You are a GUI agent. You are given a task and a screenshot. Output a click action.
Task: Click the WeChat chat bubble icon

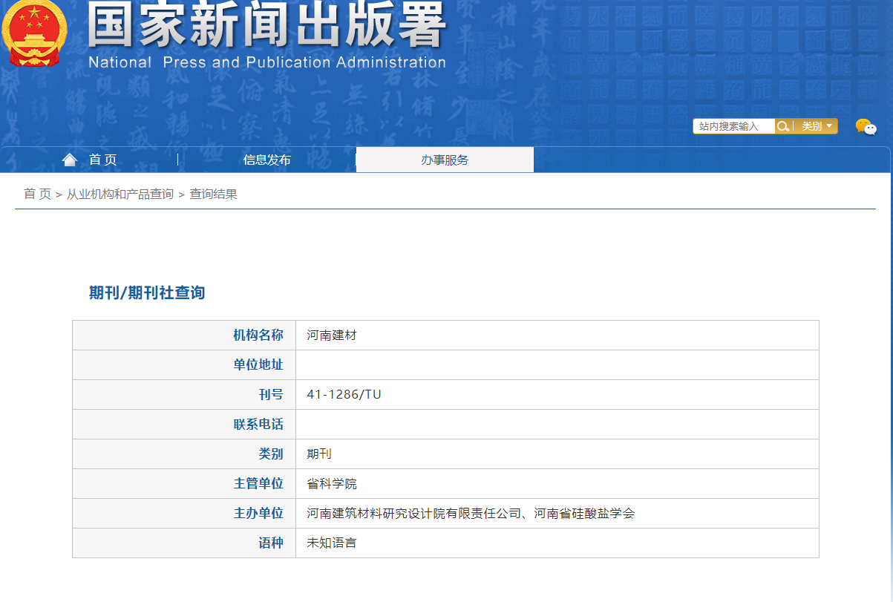866,127
